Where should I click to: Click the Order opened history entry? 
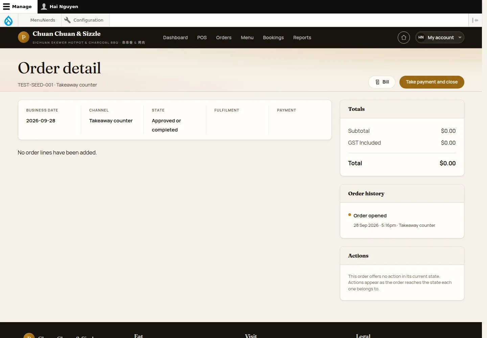[370, 216]
